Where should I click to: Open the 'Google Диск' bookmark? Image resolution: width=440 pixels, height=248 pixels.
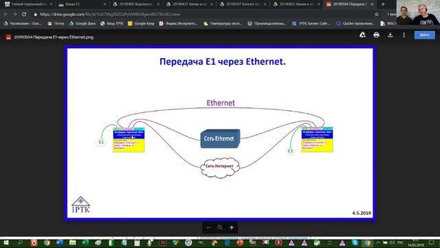[82, 23]
